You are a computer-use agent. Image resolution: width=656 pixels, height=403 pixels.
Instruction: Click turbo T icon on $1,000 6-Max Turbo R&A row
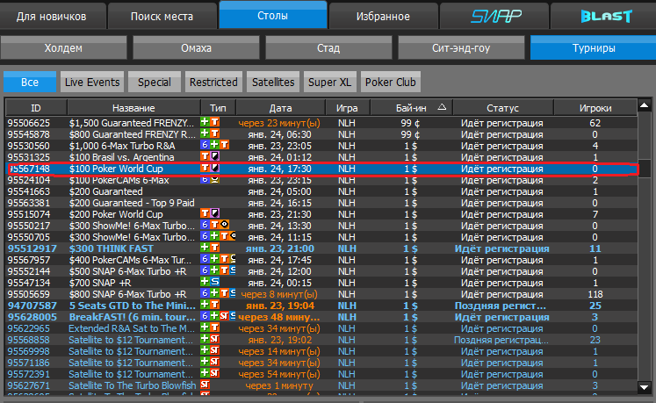(x=225, y=144)
